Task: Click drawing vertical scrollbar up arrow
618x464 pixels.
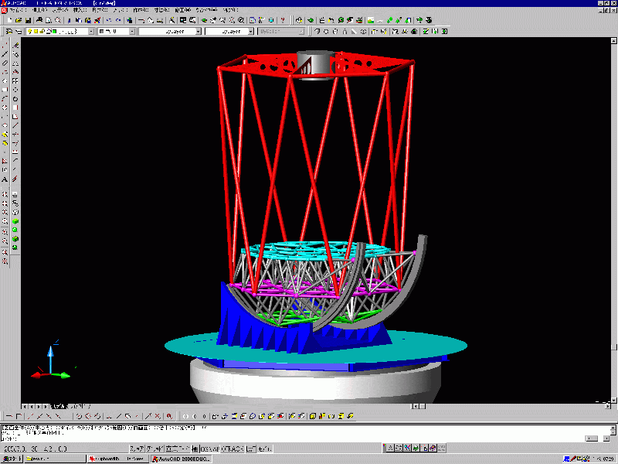Action: click(x=613, y=41)
